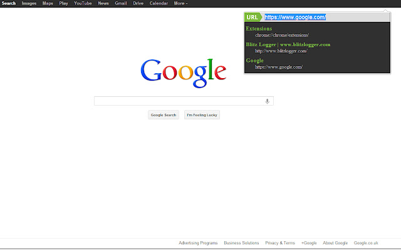Screen dimensions: 401x250
Task: Open Maps in the top bar
Action: (x=48, y=3)
